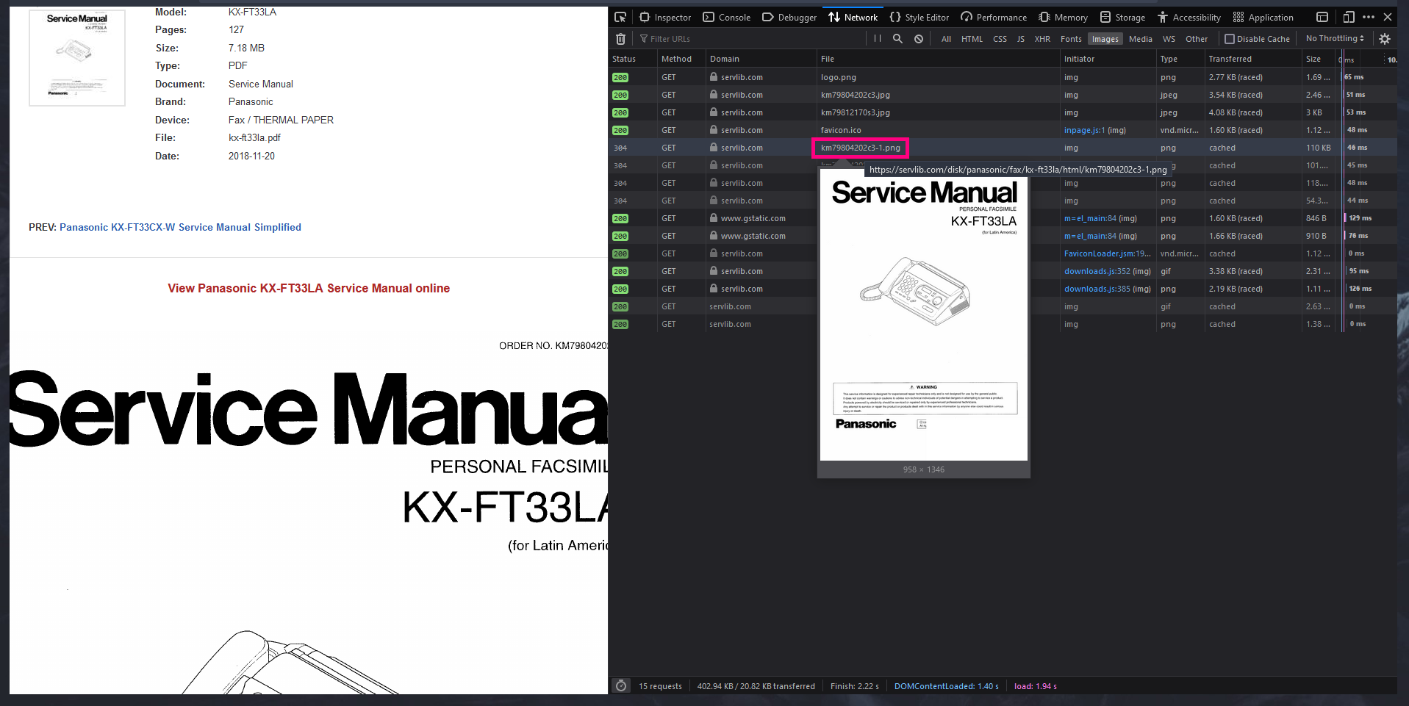Open the devtools three-dot customize menu
Screen dimensions: 1409x706
click(x=1368, y=17)
